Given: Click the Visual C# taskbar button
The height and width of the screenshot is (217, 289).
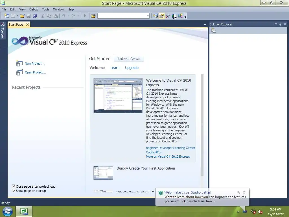Looking at the screenshot, I should [24, 211].
